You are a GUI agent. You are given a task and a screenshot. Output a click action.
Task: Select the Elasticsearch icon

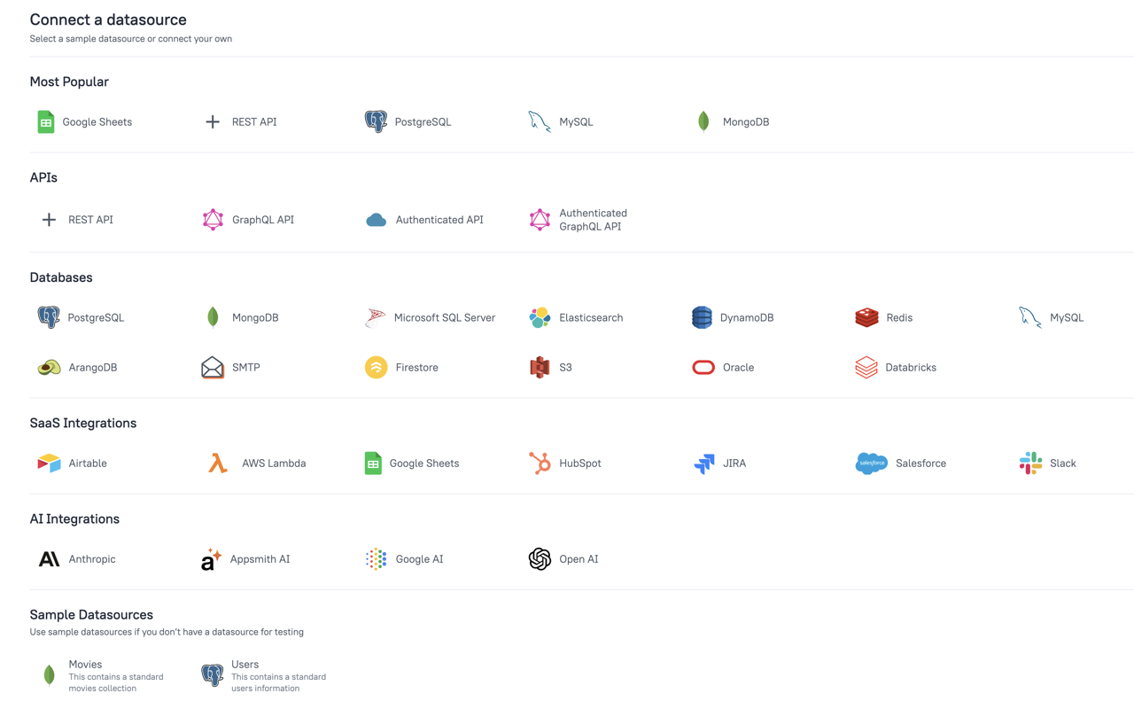(x=540, y=317)
